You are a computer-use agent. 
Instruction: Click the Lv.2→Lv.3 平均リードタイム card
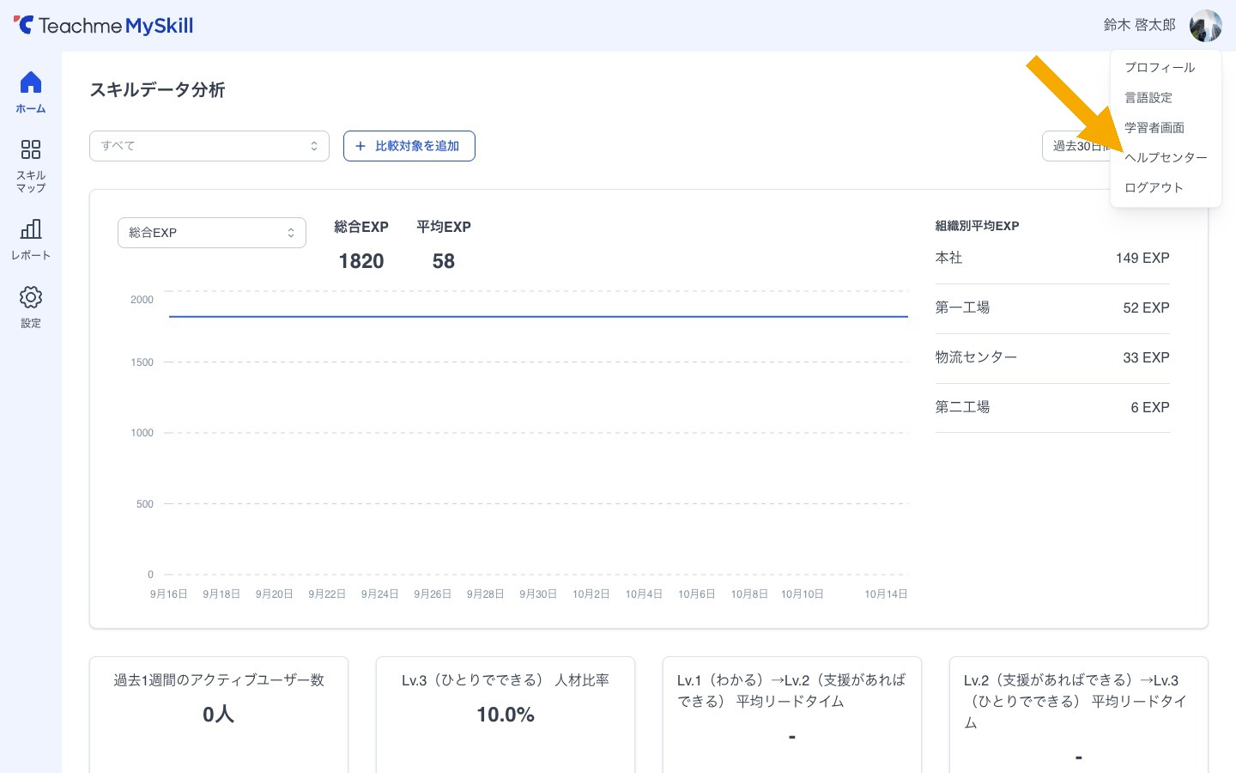tap(1079, 715)
